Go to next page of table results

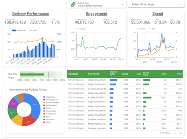coord(180,133)
